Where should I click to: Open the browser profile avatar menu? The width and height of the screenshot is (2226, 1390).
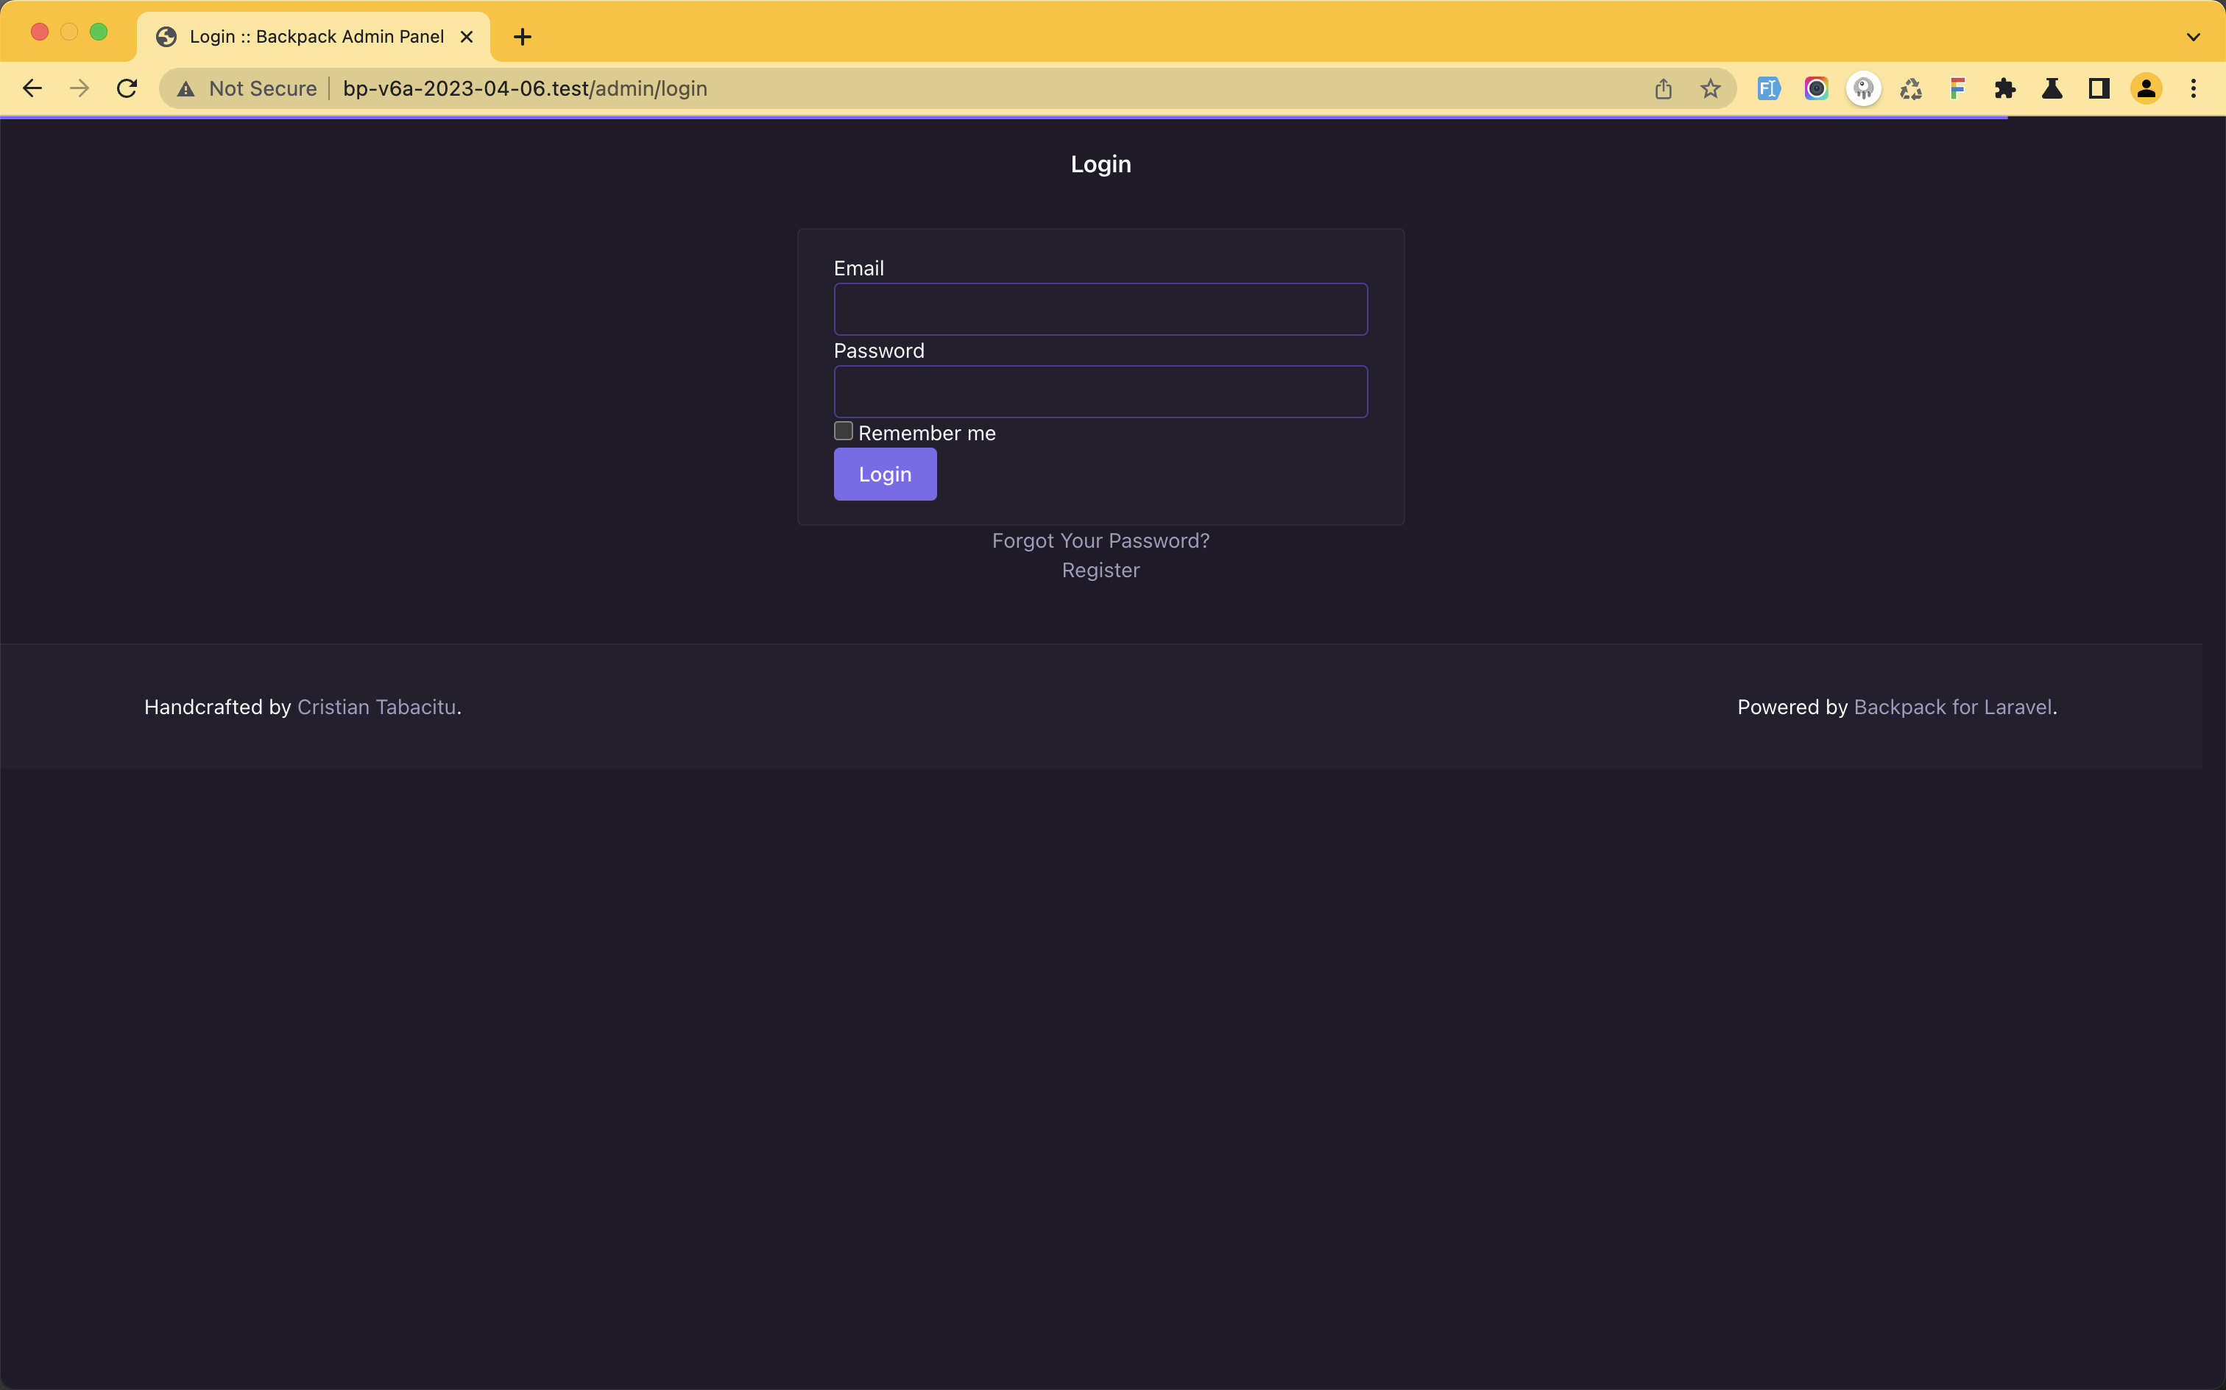pyautogui.click(x=2146, y=88)
